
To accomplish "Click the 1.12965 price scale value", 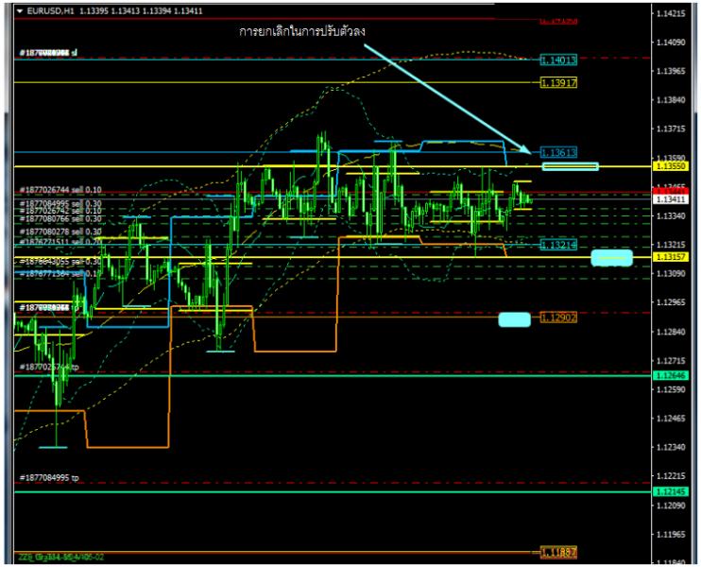I will 671,302.
